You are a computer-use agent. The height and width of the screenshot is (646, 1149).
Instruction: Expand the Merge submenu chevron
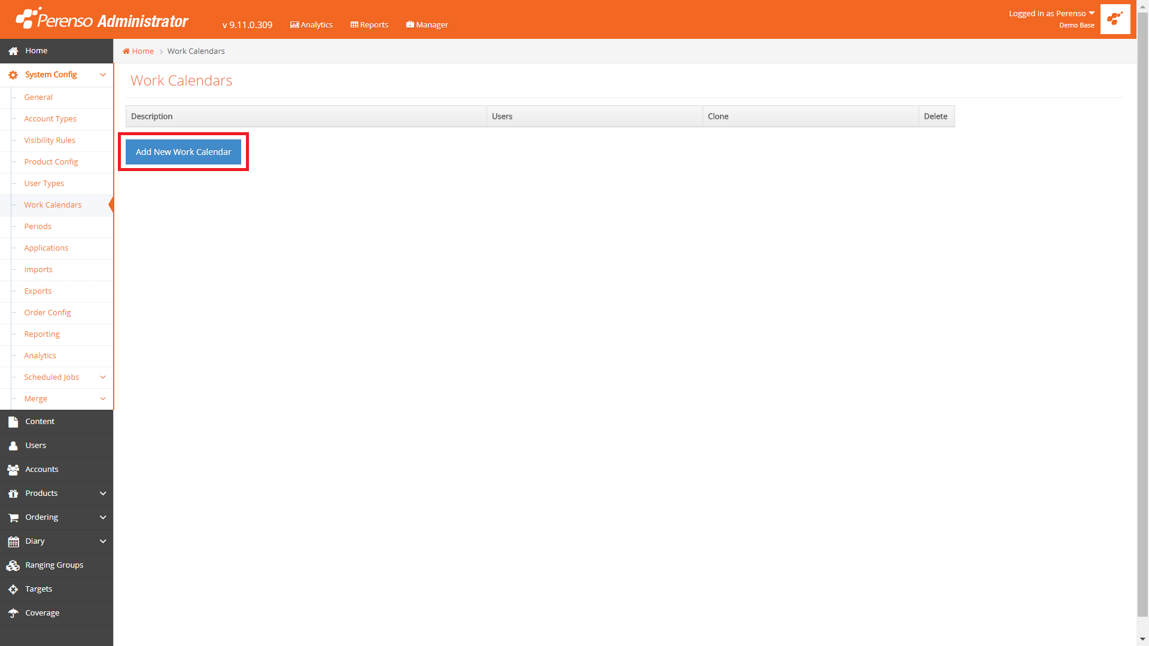[102, 399]
